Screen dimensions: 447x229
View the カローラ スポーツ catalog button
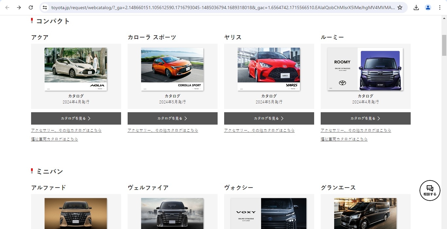click(x=172, y=118)
